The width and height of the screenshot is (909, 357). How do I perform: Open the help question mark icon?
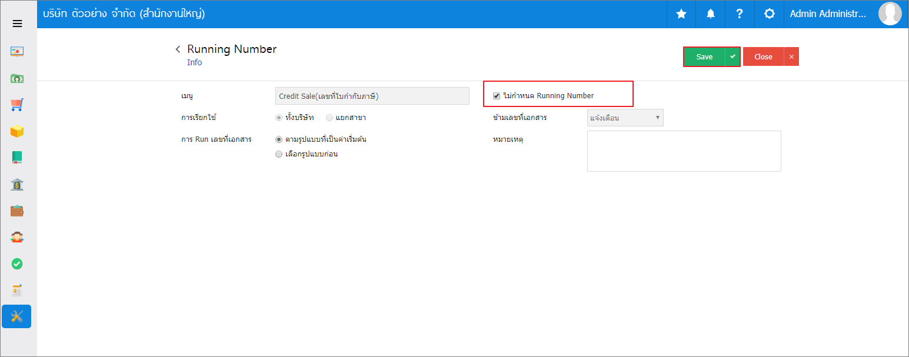point(740,14)
